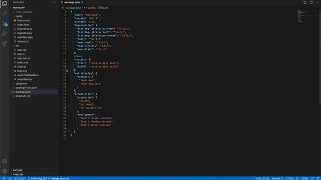Open the Explorer view in activity bar

click(5, 3)
